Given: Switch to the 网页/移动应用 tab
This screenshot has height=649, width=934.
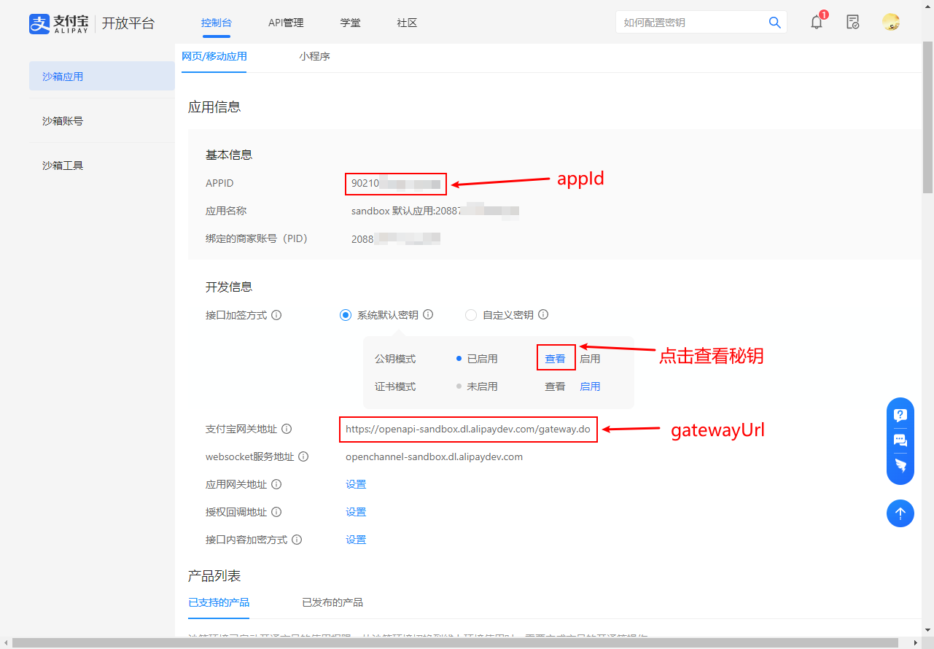Looking at the screenshot, I should [214, 56].
